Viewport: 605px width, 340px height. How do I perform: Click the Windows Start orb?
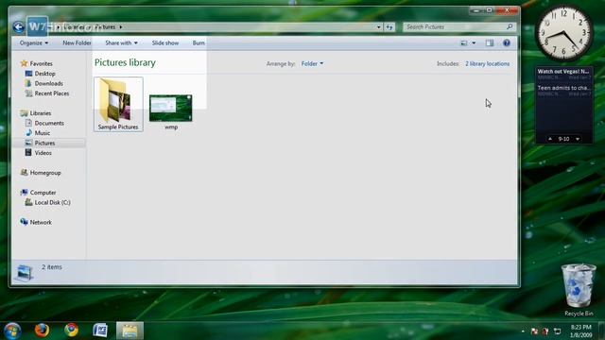(12, 331)
